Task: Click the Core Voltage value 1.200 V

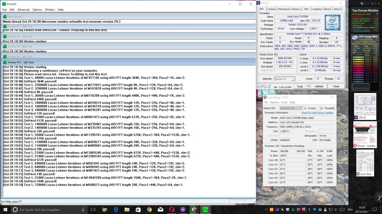Action: point(313,29)
